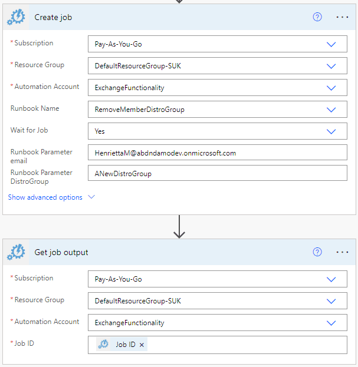Viewport: 358px width, 367px height.
Task: Expand Resource Group dropdown in Get job output
Action: click(331, 301)
